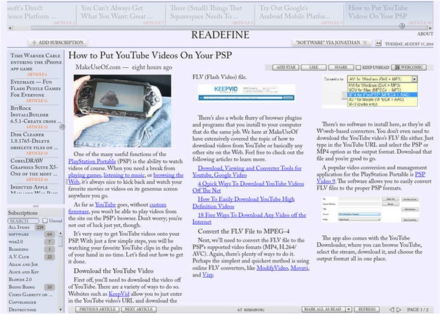Open 4 Quick Ways To Download YouTube link
This screenshot has width=440, height=314.
248,187
